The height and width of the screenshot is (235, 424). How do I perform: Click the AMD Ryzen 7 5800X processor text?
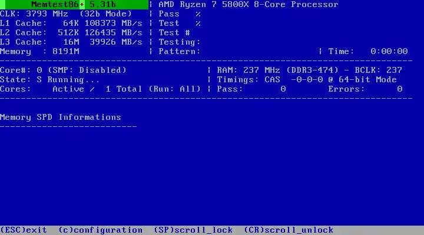click(x=249, y=5)
